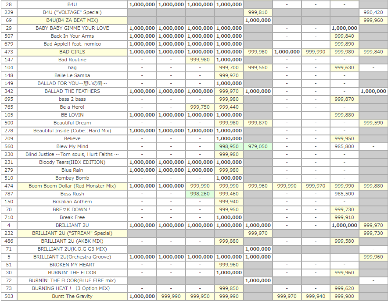Screen dimensions: 388x301
Task: Select Be a Hero! song name
Action: point(72,107)
